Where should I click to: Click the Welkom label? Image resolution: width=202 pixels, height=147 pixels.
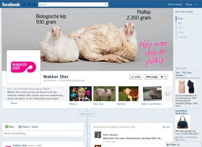click(121, 104)
